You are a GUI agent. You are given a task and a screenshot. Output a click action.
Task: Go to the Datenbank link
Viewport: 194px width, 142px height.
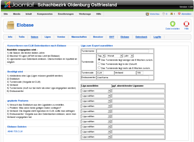[x=141, y=37]
